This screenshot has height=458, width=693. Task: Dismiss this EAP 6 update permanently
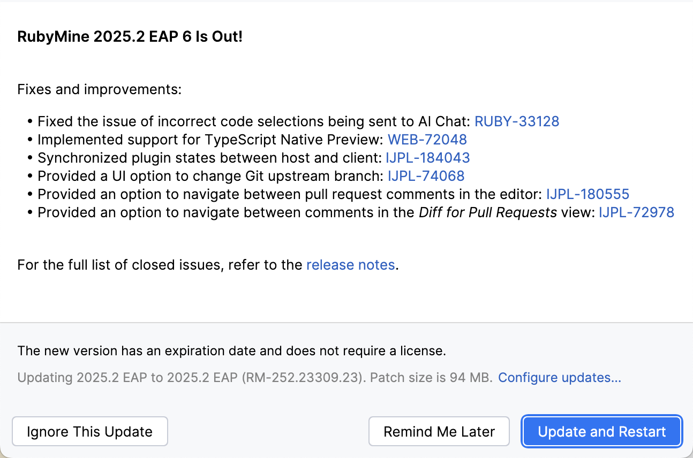(89, 431)
